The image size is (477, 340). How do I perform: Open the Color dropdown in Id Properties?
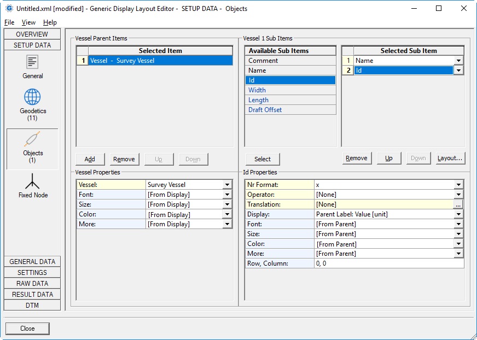pyautogui.click(x=458, y=244)
